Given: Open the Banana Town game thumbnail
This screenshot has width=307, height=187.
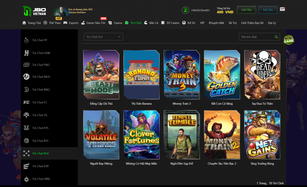Looking at the screenshot, I should coord(142,75).
